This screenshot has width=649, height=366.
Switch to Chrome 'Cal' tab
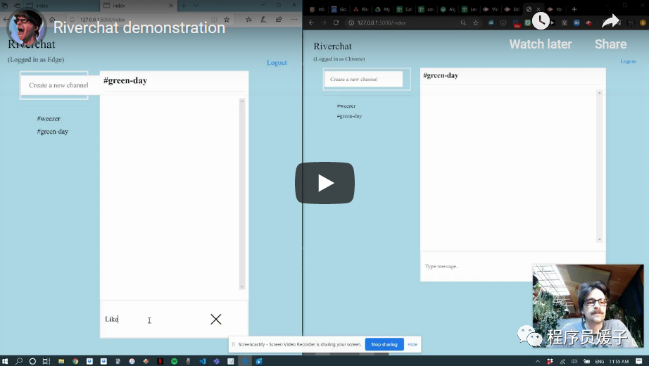[x=403, y=9]
